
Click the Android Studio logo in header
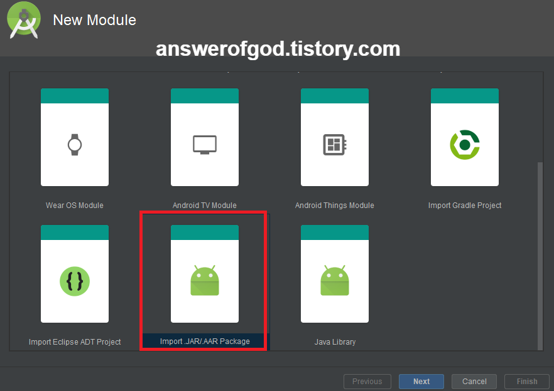coord(24,20)
